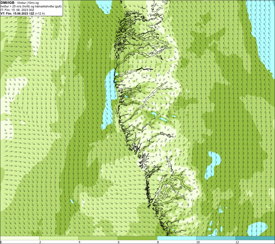Click the 0–2 m/s palest color band
The image size is (275, 244).
click(x=20, y=238)
